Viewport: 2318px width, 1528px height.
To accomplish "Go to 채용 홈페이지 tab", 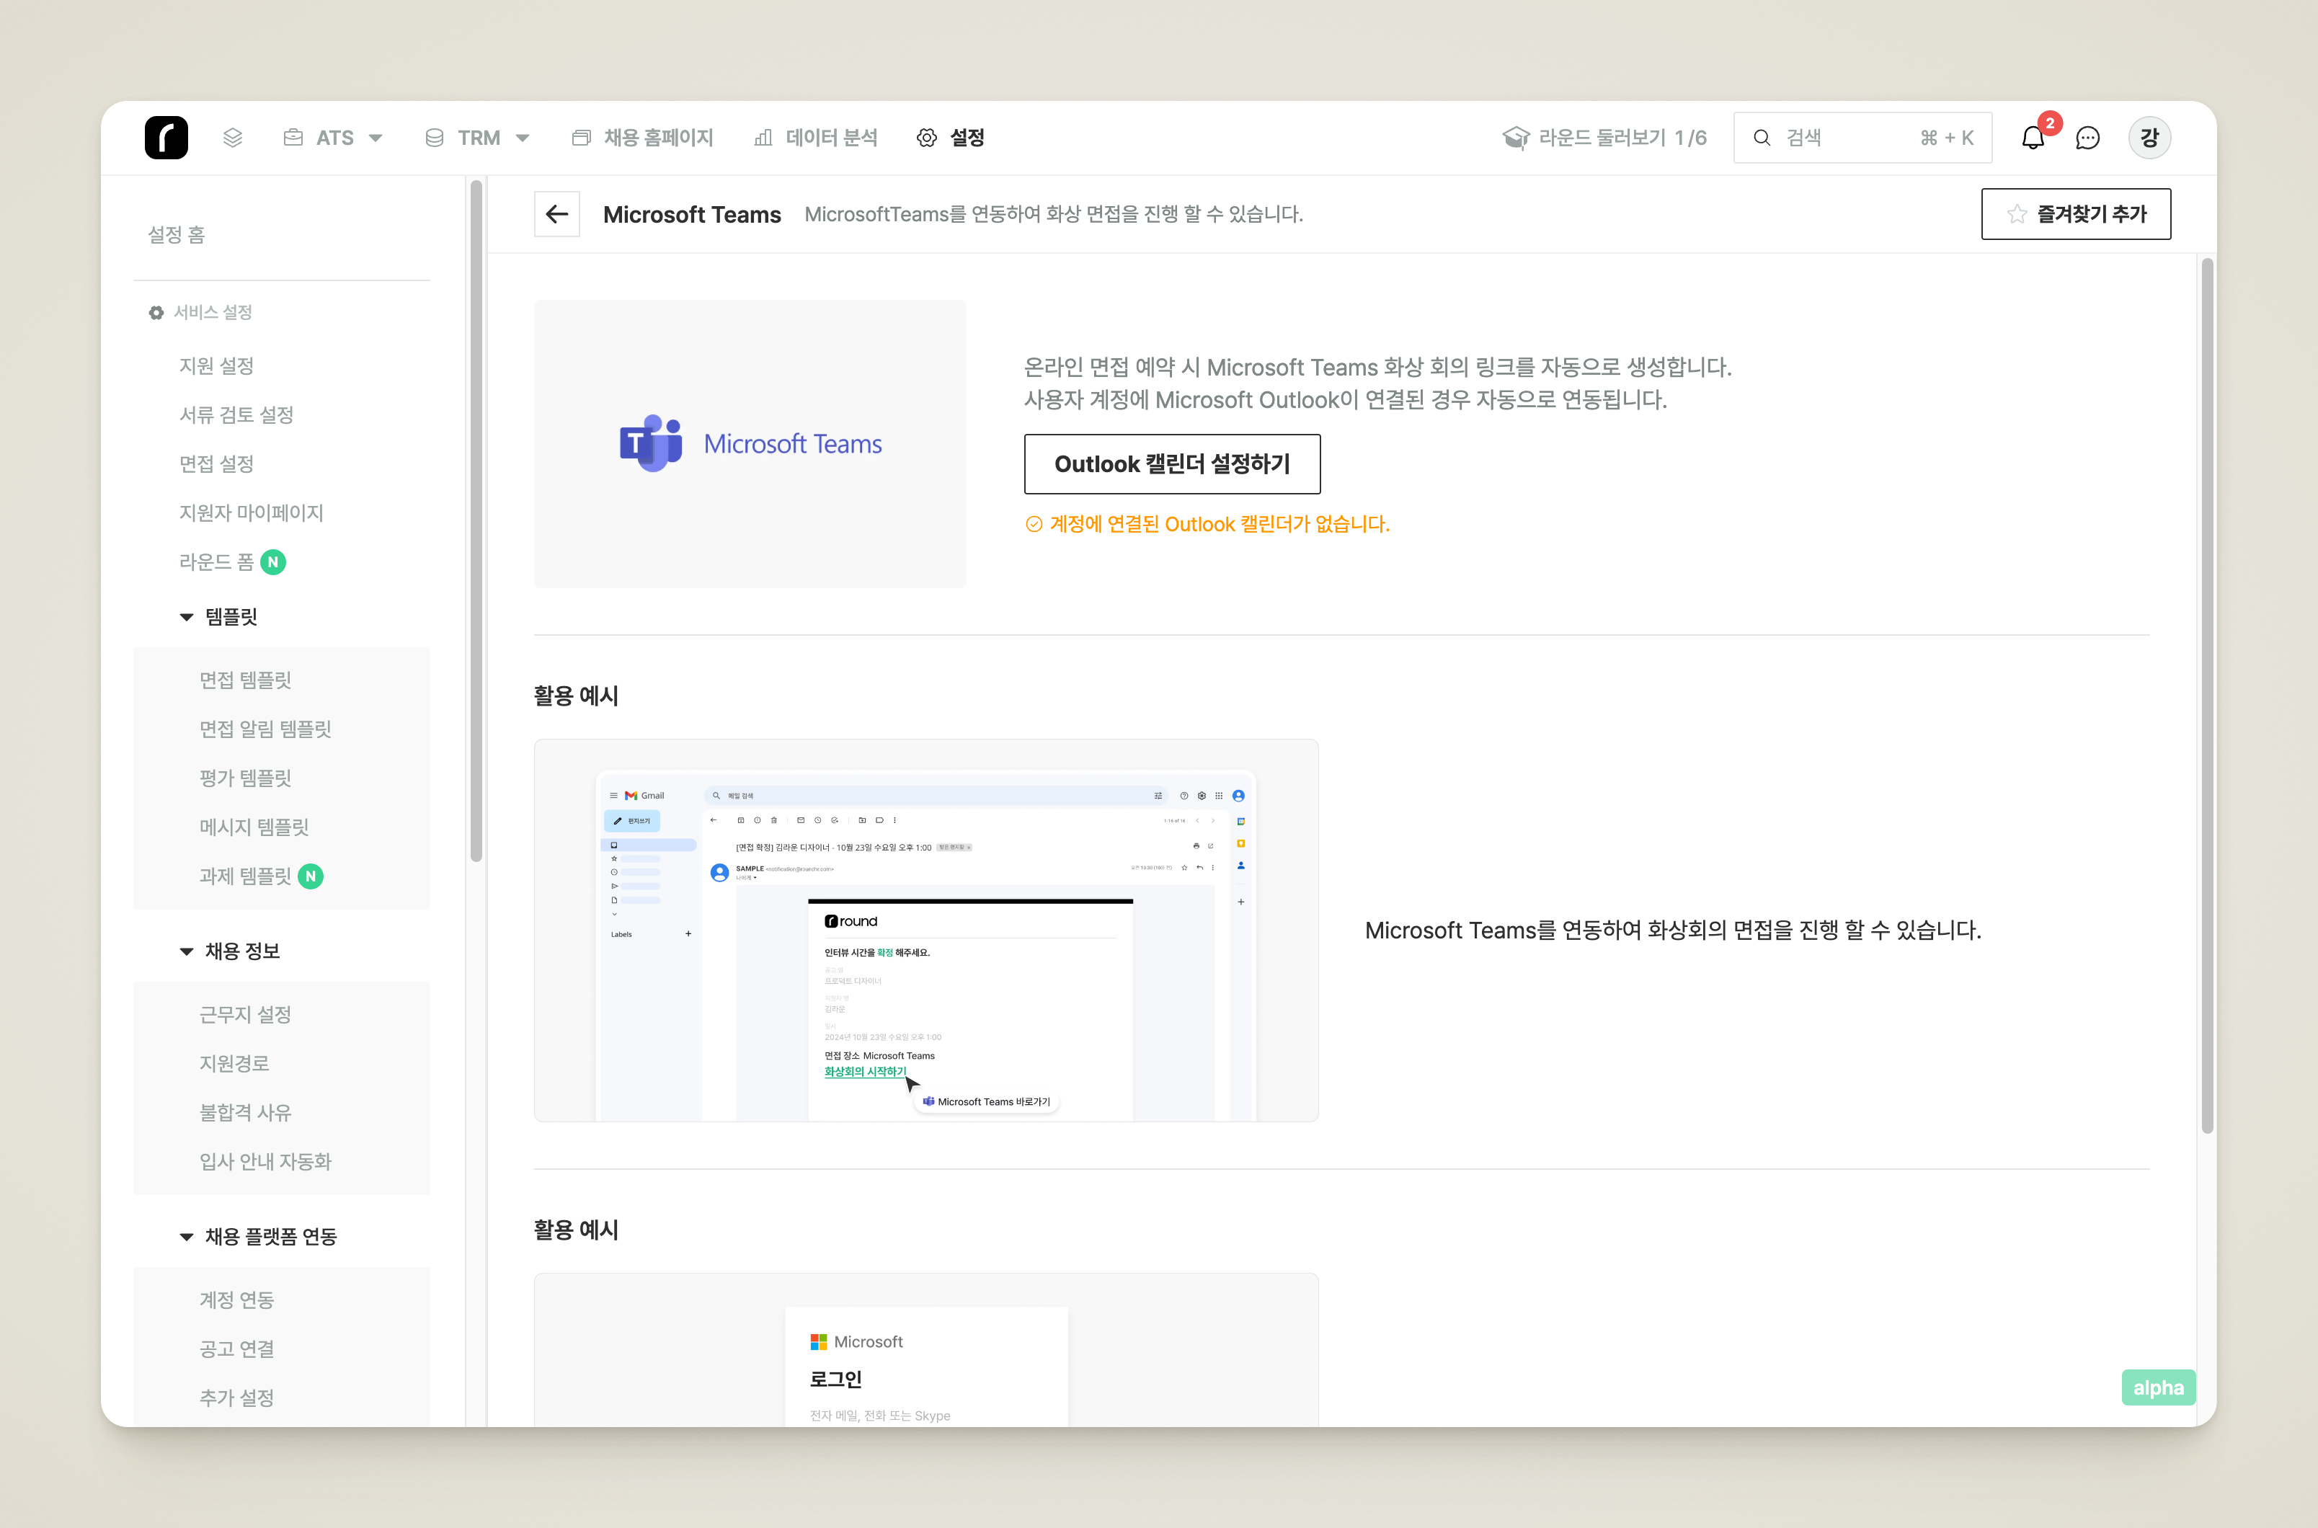I will pos(643,138).
